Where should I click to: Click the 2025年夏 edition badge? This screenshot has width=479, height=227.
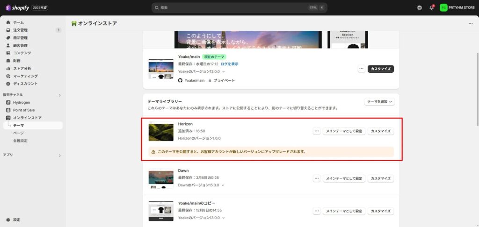(x=40, y=7)
